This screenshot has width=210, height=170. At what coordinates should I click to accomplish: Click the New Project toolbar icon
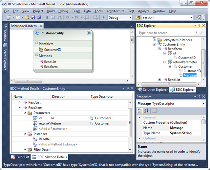pyautogui.click(x=9, y=17)
